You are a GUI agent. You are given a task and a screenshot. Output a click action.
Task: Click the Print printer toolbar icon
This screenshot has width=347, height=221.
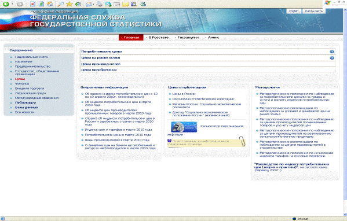pyautogui.click(x=99, y=3)
